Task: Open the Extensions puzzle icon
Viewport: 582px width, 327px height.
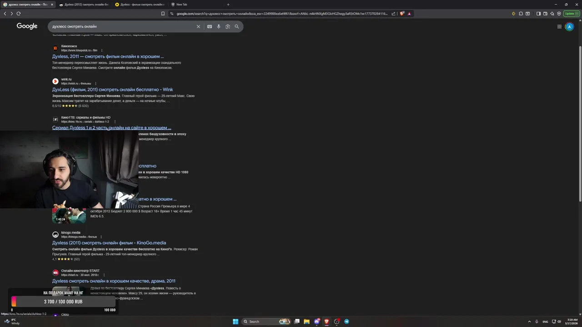Action: pos(521,14)
